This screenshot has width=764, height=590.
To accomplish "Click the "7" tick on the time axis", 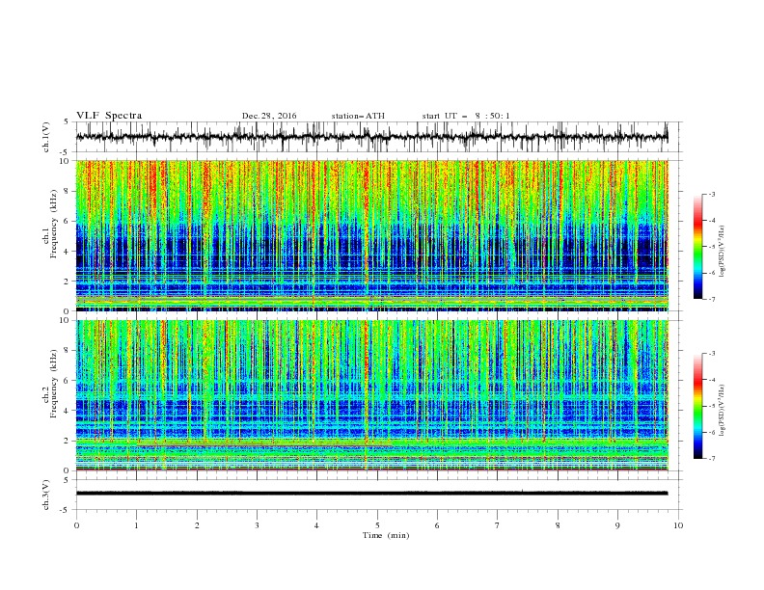I will click(x=498, y=525).
